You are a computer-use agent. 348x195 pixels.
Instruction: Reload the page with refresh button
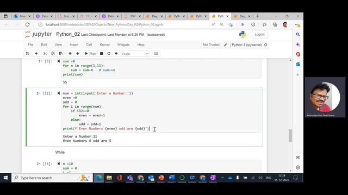28,24
